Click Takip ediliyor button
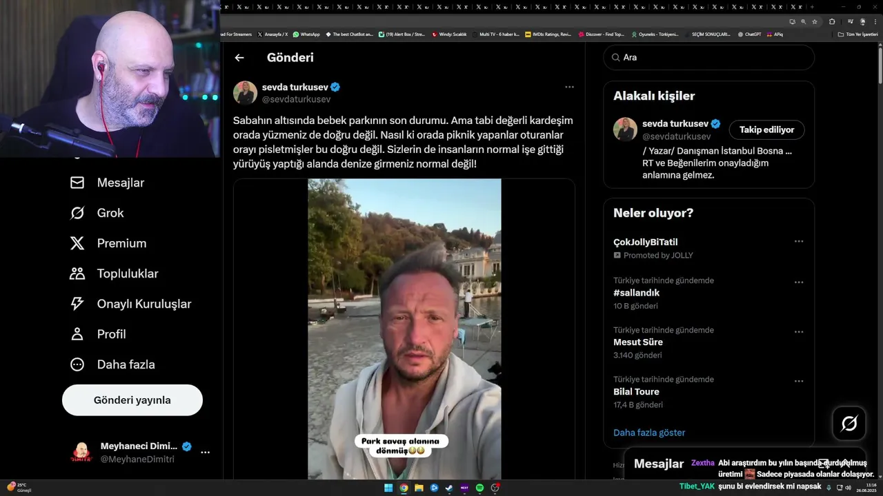This screenshot has height=496, width=883. click(x=766, y=130)
